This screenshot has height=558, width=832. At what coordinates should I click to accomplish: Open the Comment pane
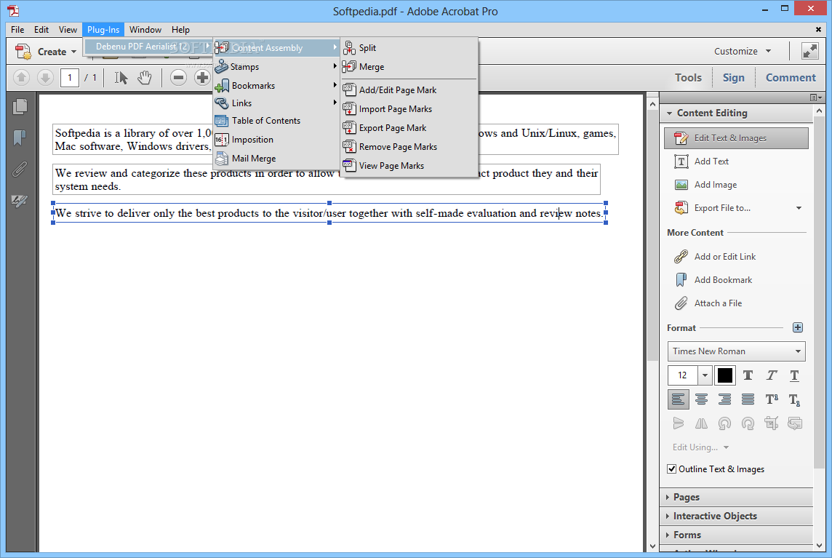pos(791,78)
